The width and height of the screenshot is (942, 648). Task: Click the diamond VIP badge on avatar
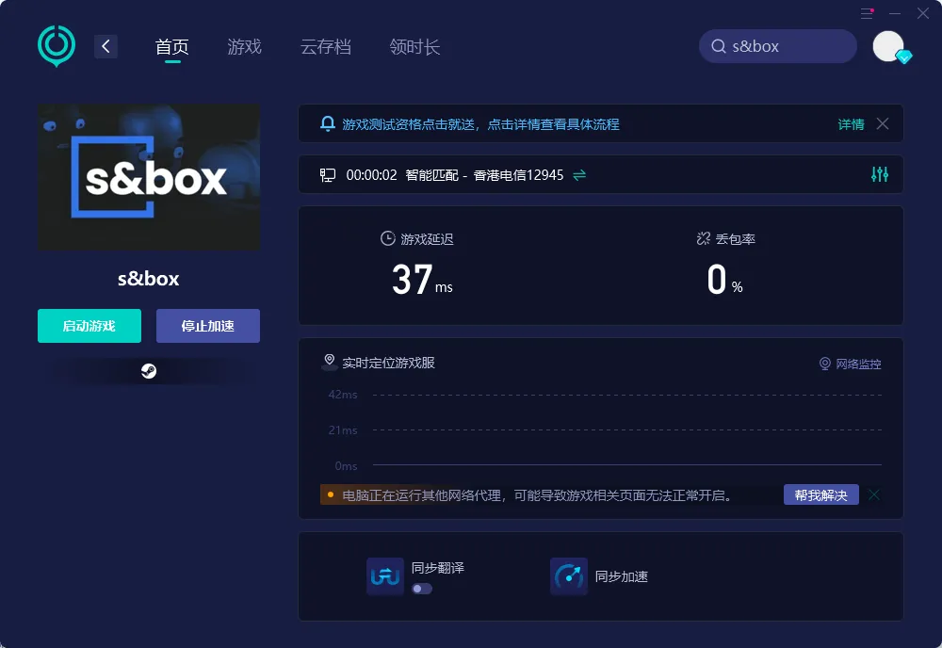click(903, 57)
